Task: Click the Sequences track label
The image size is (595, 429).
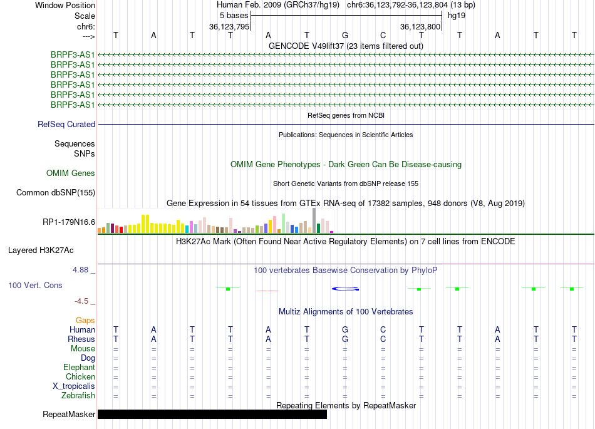Action: coord(75,144)
